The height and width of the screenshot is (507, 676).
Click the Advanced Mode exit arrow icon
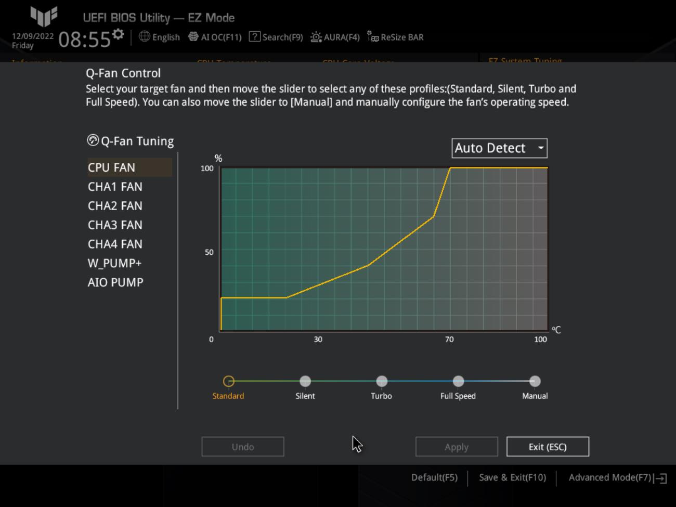click(661, 478)
